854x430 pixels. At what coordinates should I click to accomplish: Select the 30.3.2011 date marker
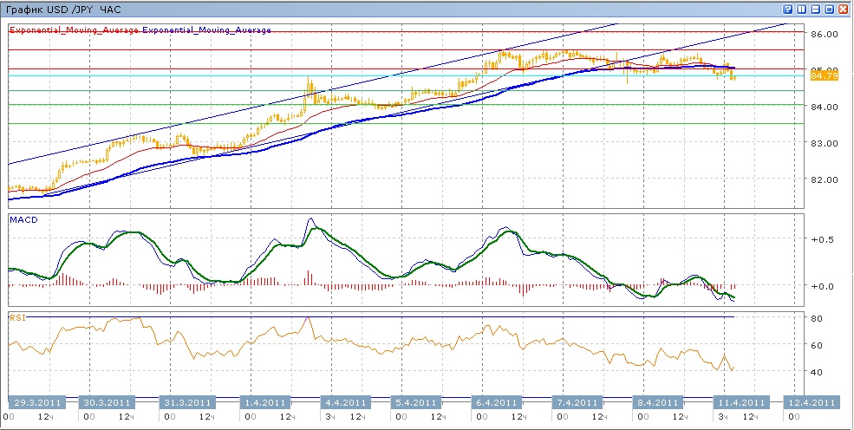click(107, 403)
